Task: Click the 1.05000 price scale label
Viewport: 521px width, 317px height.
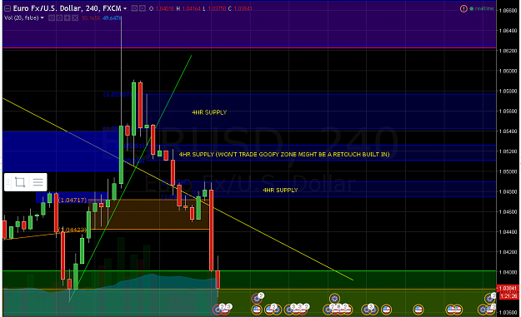Action: point(508,171)
